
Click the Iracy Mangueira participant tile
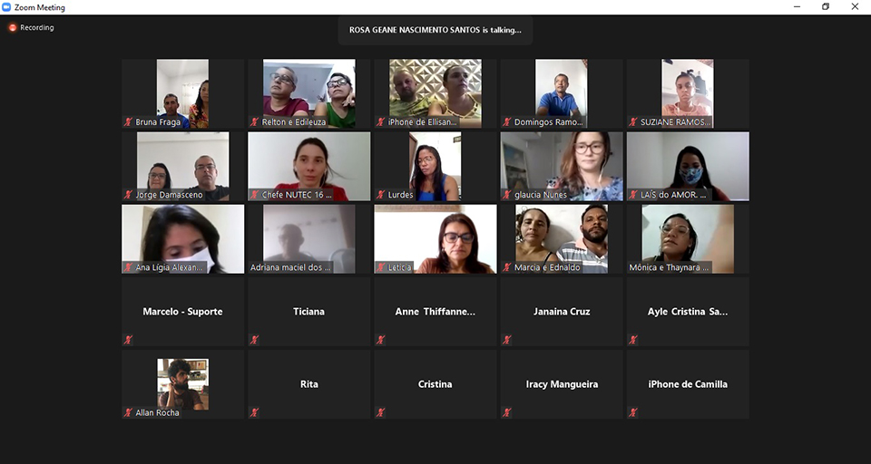click(562, 384)
